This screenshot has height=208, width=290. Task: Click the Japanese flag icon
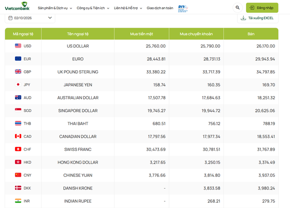[18, 84]
